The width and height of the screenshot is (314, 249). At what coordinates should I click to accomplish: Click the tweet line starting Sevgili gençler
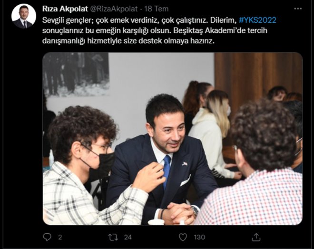pos(159,20)
